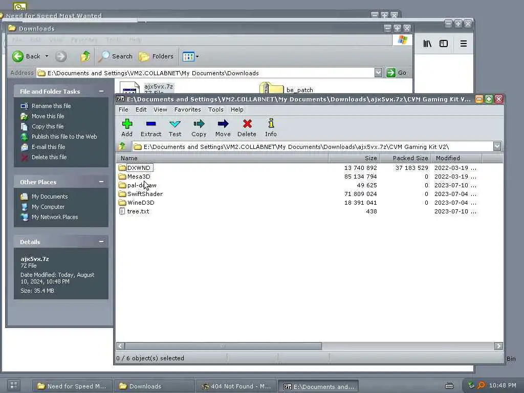Open My Computer in Other Places
This screenshot has width=524, height=393.
pos(48,207)
